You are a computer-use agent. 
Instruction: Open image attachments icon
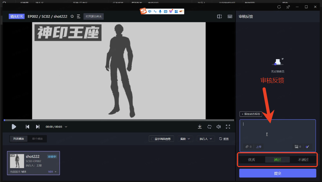click(296, 147)
